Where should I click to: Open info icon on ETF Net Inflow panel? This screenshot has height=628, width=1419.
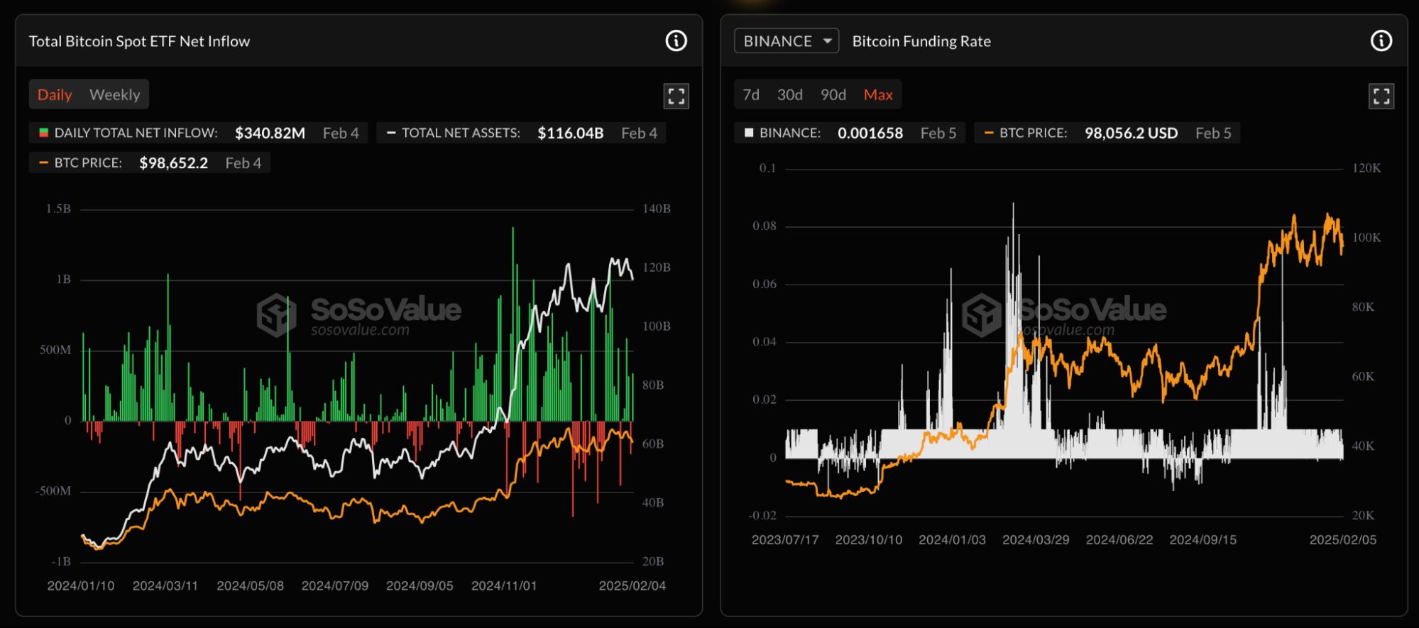pos(676,41)
